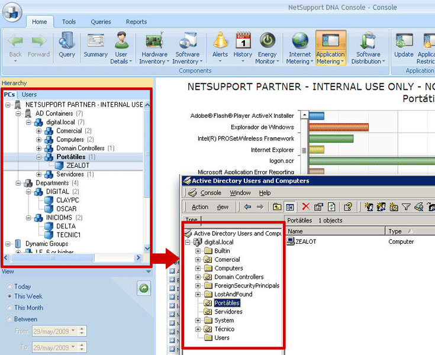The image size is (435, 355).
Task: Switch to the Users hierarchy tab
Action: [29, 95]
